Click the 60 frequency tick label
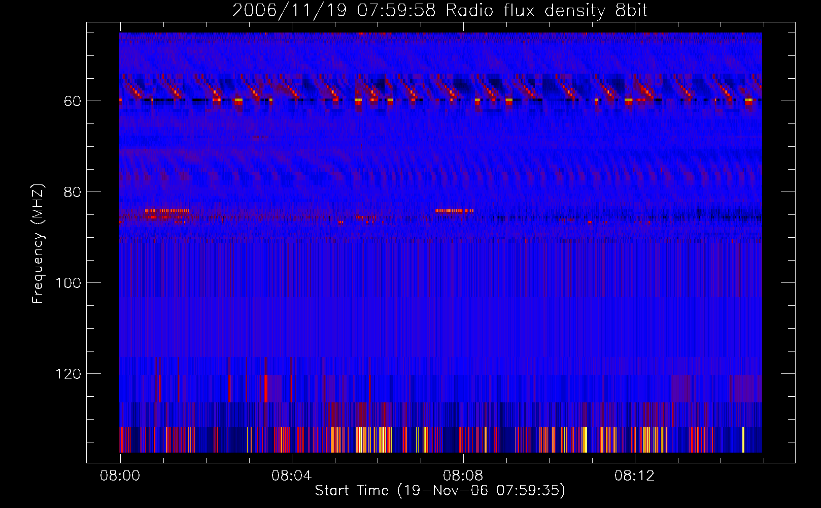 coord(73,101)
